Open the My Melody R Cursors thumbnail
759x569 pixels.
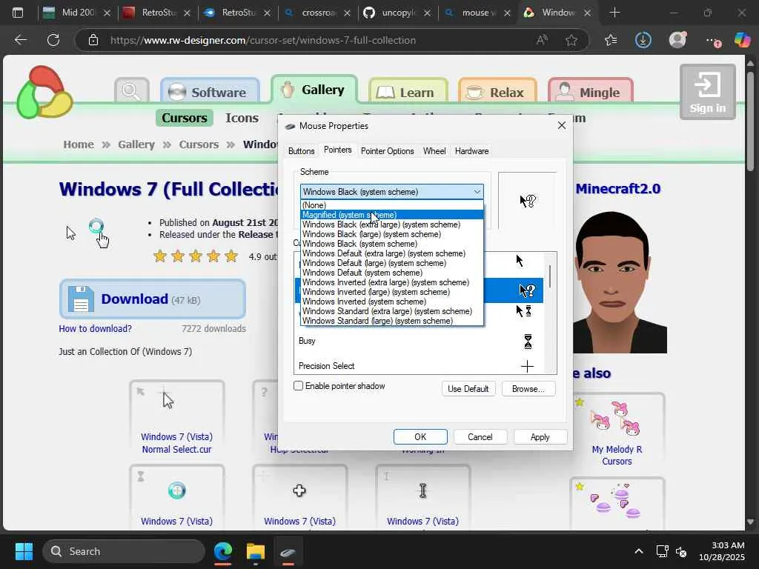coord(617,432)
